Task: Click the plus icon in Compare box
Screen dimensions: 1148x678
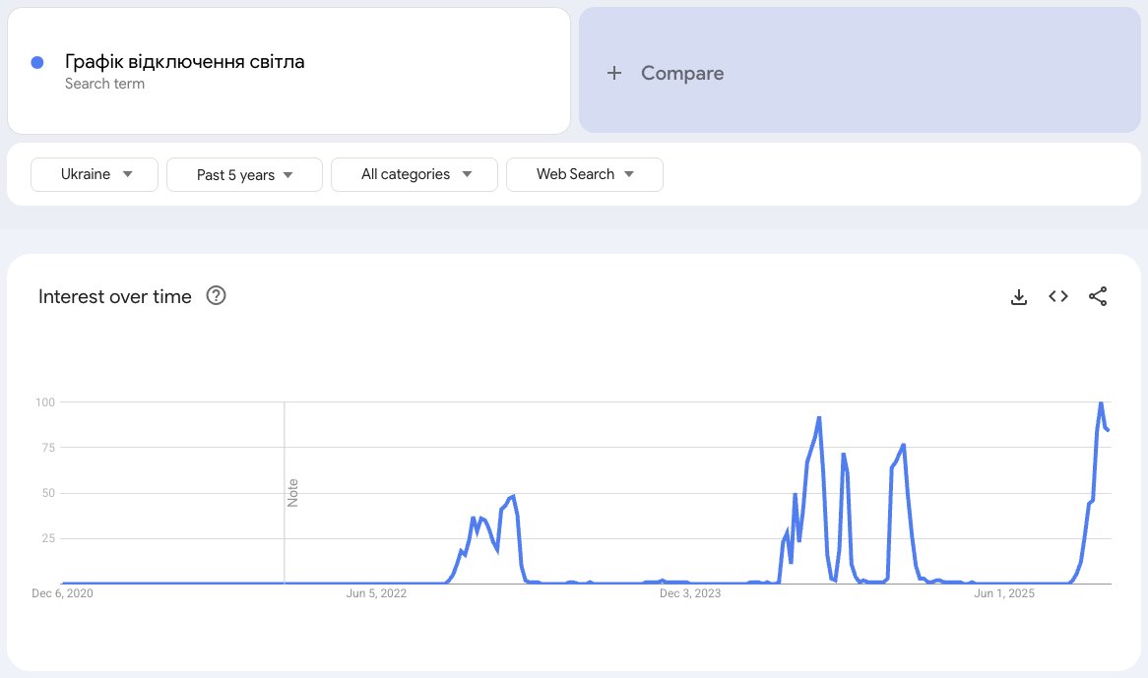Action: pyautogui.click(x=614, y=73)
